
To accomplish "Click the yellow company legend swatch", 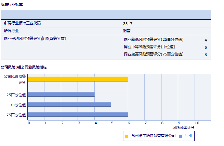I will pyautogui.click(x=126, y=136).
